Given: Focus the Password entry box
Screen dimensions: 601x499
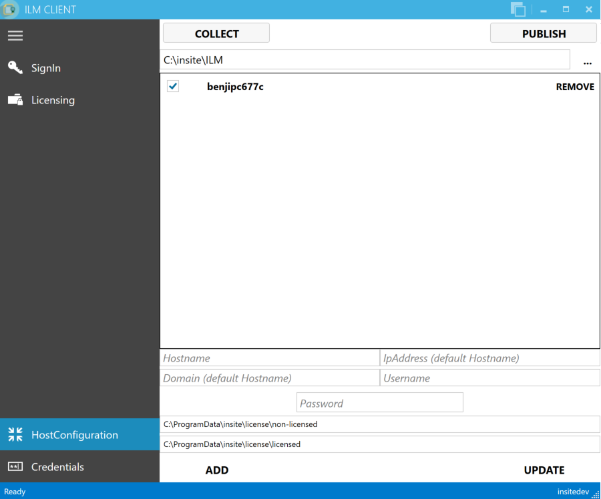Looking at the screenshot, I should [379, 402].
